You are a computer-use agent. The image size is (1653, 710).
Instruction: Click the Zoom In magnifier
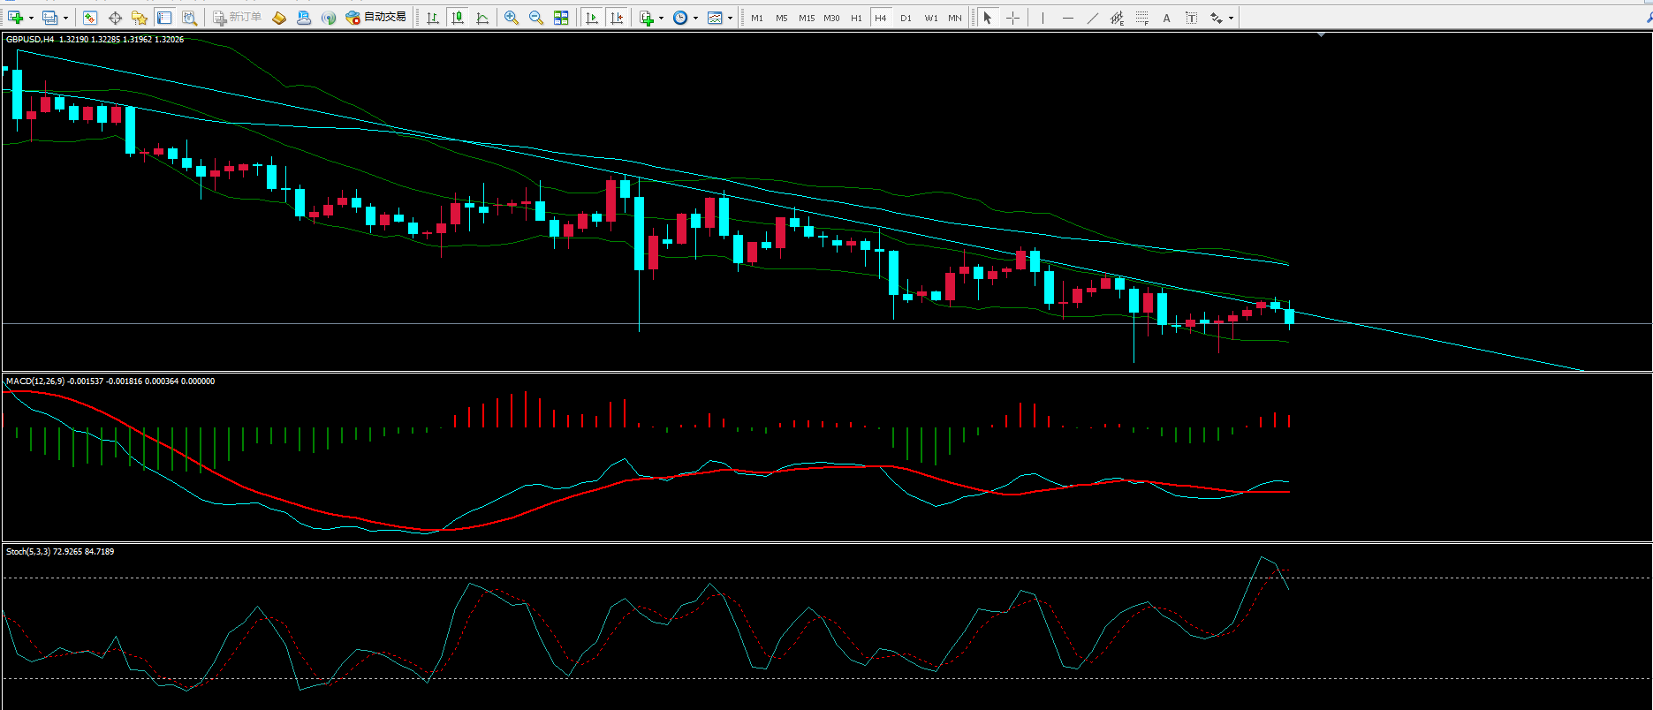(x=511, y=18)
